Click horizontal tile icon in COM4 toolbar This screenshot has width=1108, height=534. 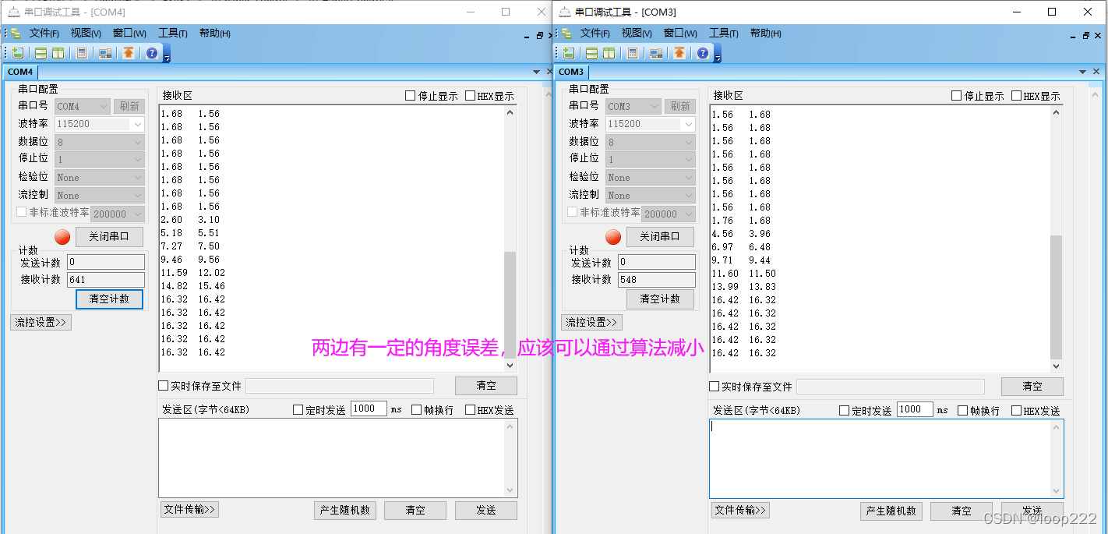click(41, 53)
